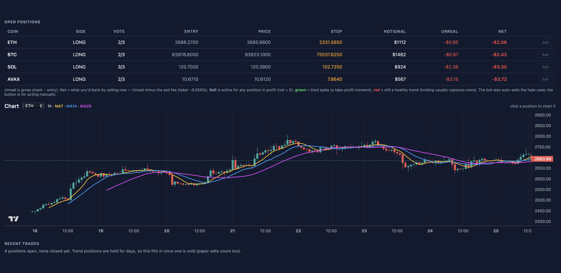Click the ETH unreal value -$0.95
This screenshot has height=273, width=561.
[x=451, y=42]
